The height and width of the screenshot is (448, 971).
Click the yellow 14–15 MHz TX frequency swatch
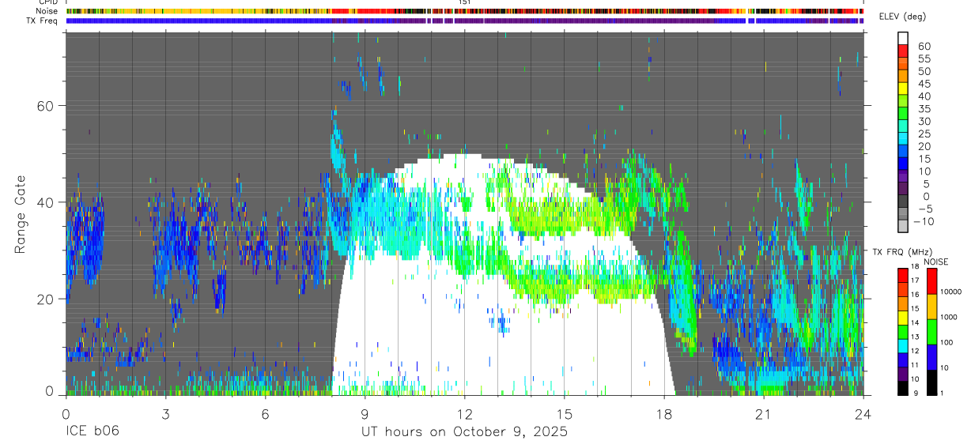tap(903, 317)
